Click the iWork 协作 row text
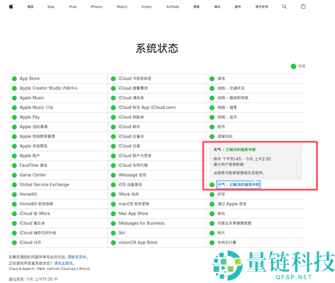This screenshot has width=335, height=283. (128, 194)
